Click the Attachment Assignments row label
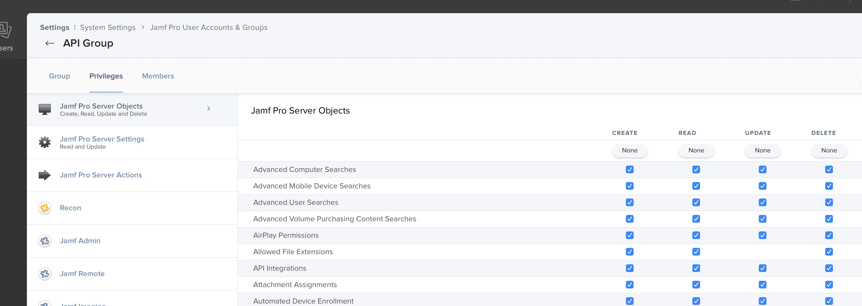The image size is (862, 306). click(295, 285)
